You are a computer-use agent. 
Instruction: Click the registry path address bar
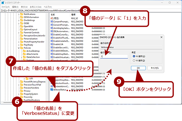[91, 10]
